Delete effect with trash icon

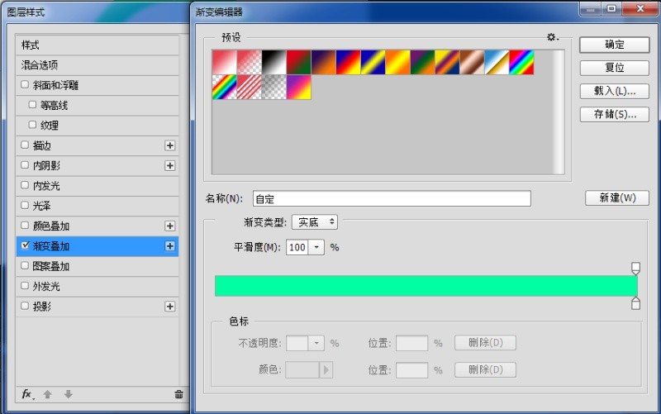(x=178, y=394)
